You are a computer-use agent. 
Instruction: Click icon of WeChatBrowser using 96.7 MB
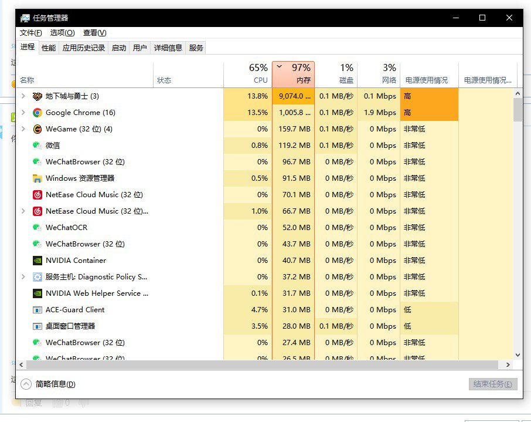[38, 162]
